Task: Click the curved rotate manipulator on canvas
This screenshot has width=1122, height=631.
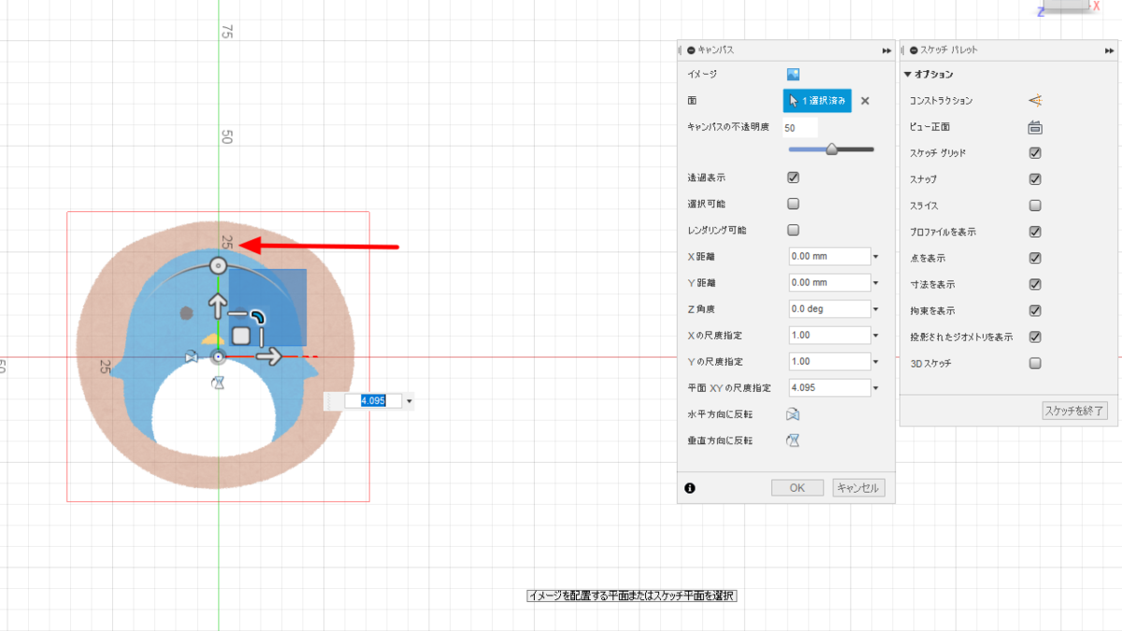Action: (x=257, y=317)
